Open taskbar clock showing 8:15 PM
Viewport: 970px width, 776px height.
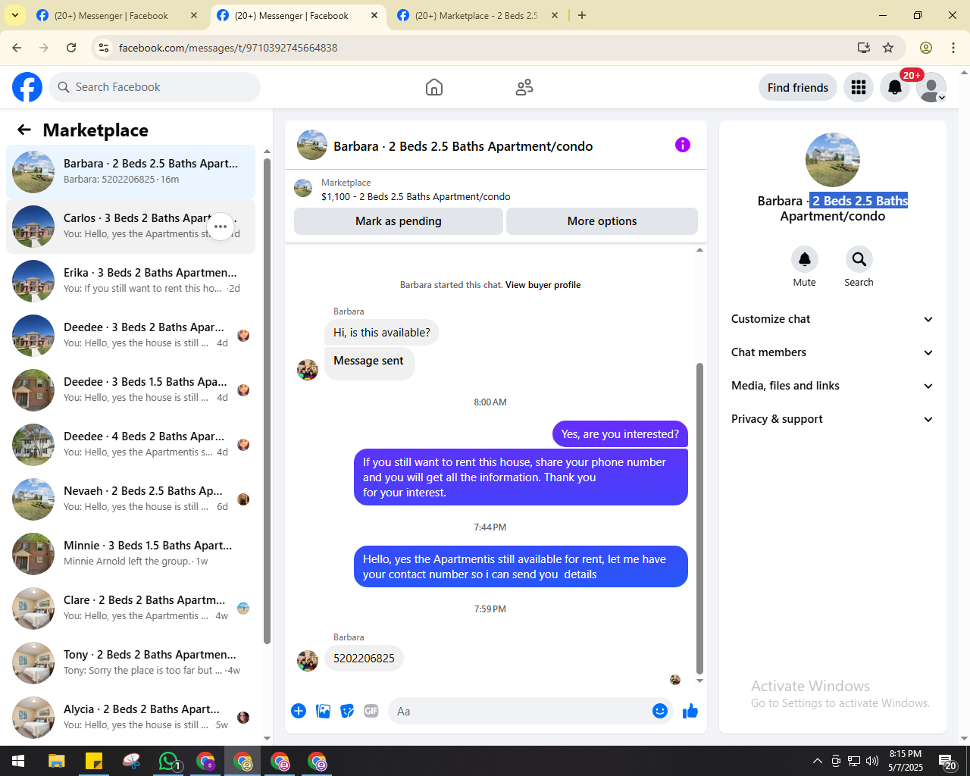click(906, 761)
